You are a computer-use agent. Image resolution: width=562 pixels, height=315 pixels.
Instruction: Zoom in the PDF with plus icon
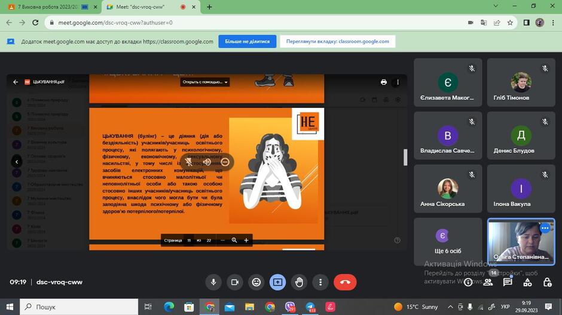[x=246, y=240]
